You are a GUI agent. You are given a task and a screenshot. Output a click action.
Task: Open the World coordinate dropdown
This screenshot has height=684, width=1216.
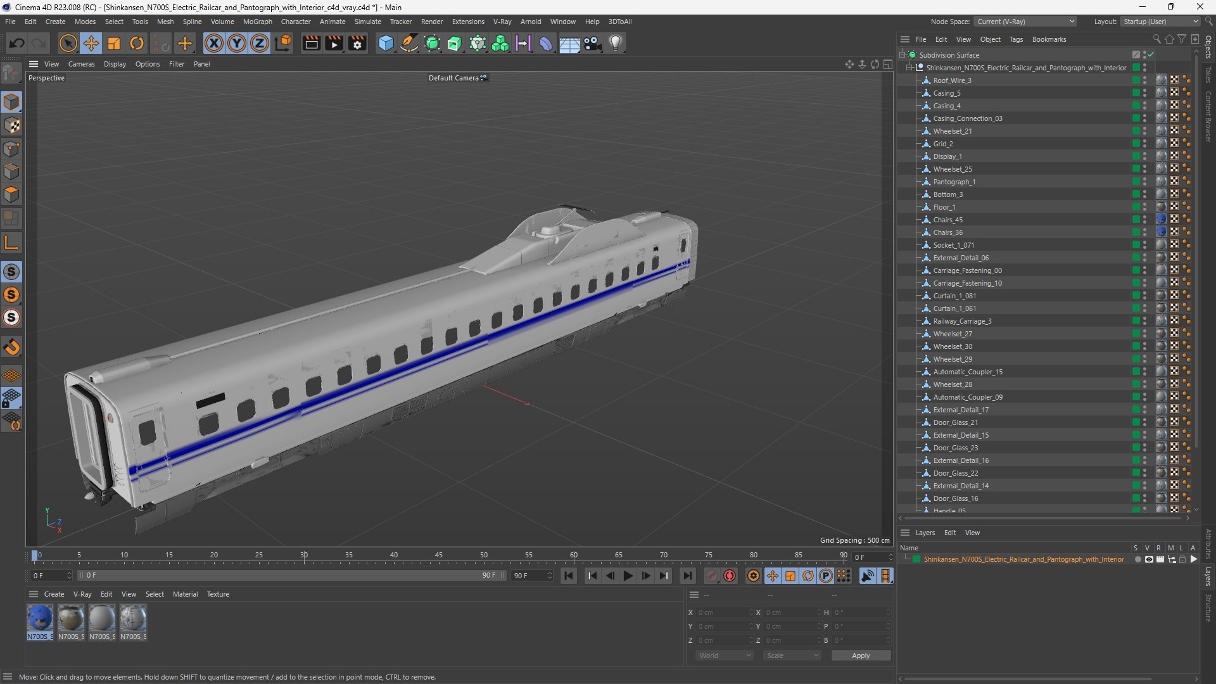pyautogui.click(x=725, y=655)
